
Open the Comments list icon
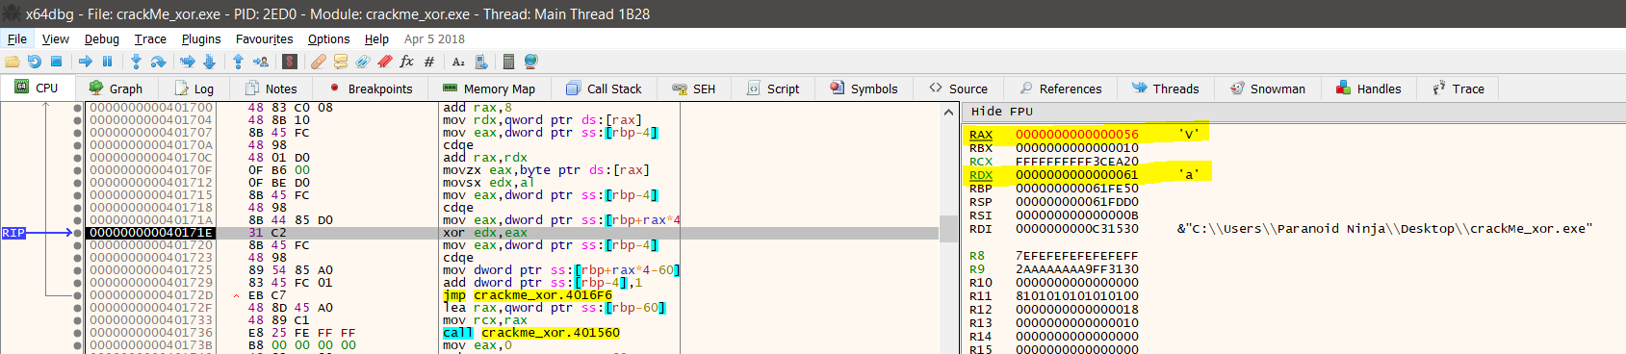341,62
